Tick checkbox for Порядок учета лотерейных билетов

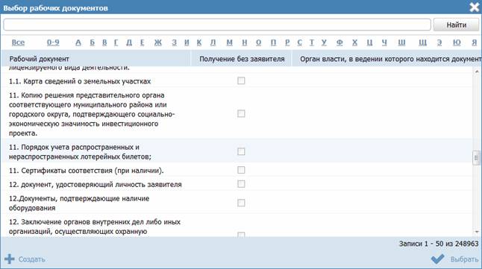point(241,152)
